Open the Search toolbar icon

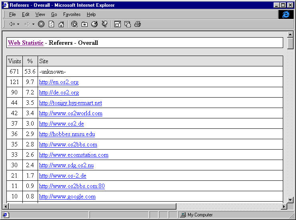point(74,24)
